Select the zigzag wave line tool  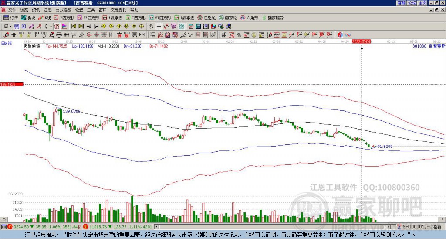(x=190, y=35)
